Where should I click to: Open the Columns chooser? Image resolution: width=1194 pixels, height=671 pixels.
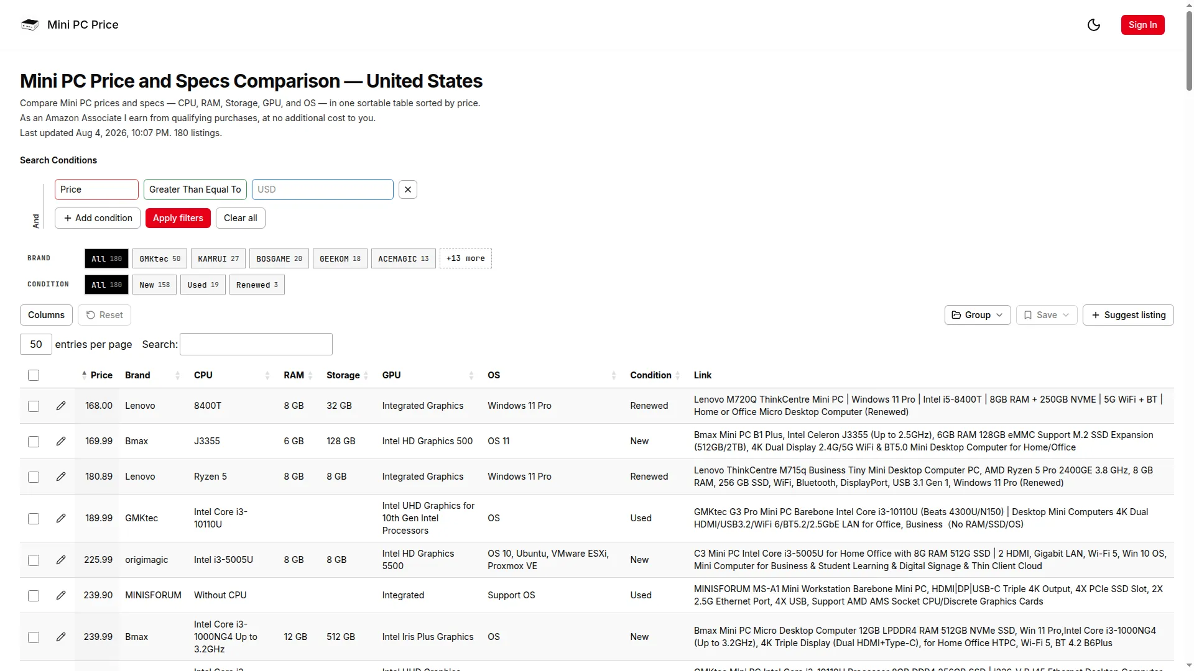(46, 315)
